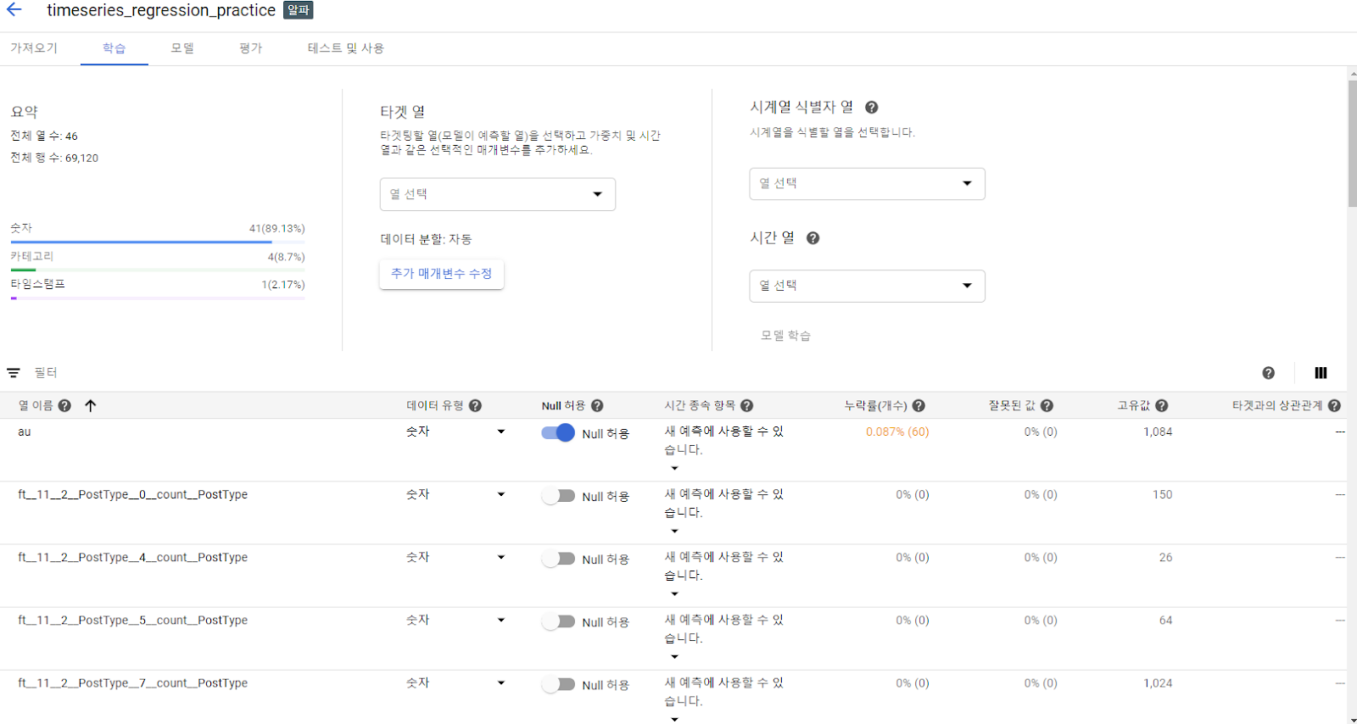Screen dimensions: 1357x724
Task: Click missing rate value 0.087% (60)
Action: tap(897, 432)
